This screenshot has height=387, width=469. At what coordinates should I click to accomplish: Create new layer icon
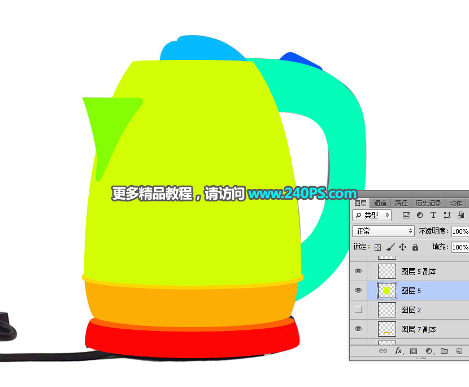(x=459, y=351)
